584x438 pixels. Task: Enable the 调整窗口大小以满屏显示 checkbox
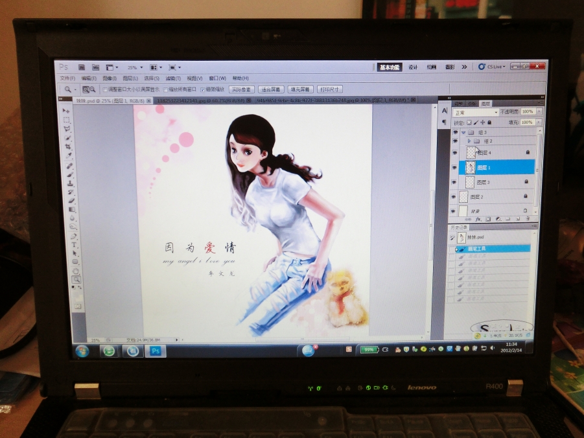[x=104, y=90]
